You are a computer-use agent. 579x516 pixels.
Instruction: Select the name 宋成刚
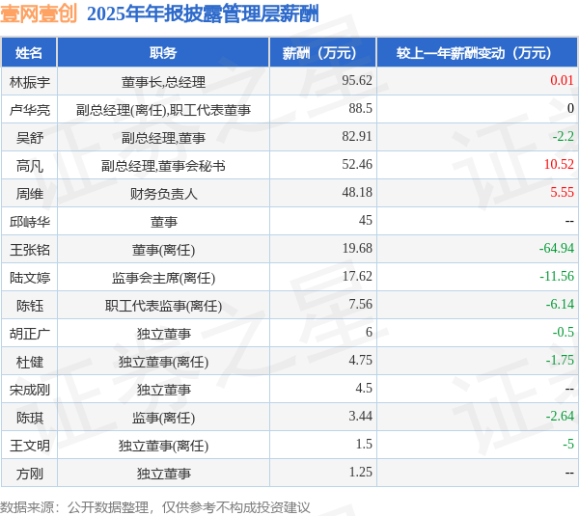(30, 390)
